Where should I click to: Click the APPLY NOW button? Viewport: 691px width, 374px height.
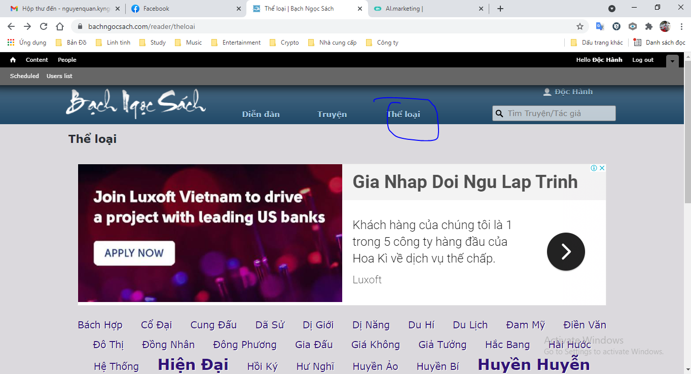[134, 253]
